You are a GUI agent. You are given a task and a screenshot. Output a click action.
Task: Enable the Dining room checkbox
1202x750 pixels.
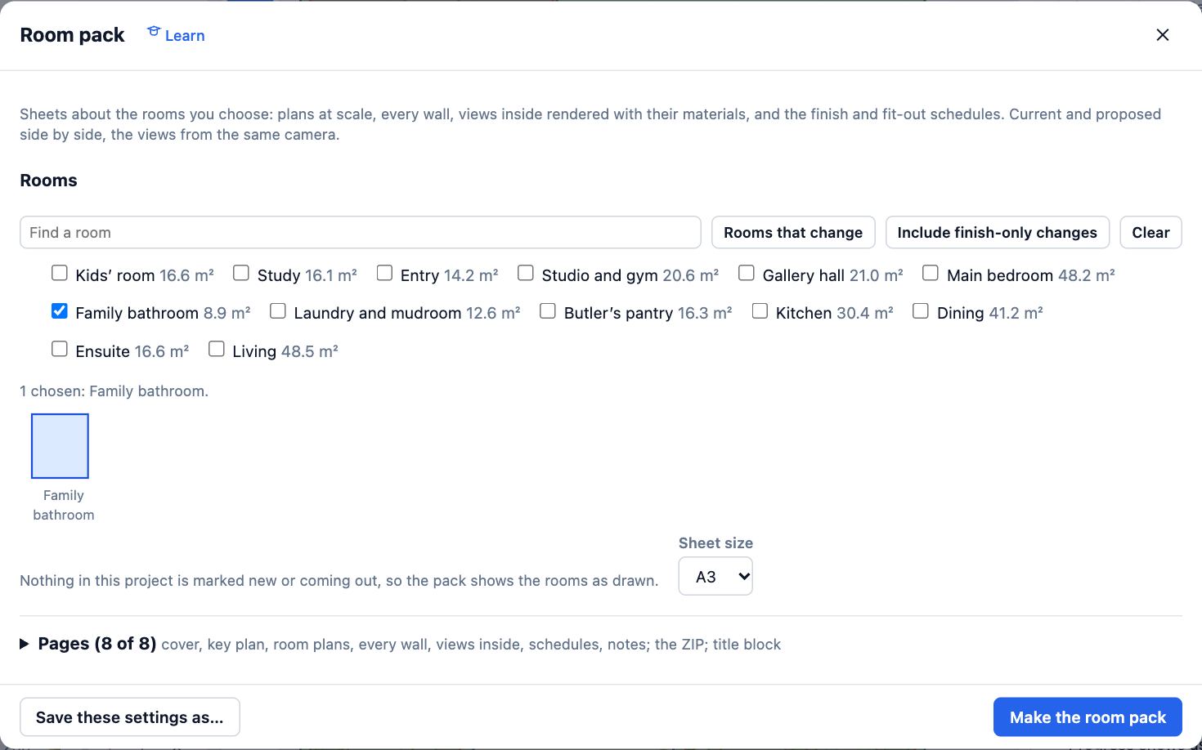point(921,311)
